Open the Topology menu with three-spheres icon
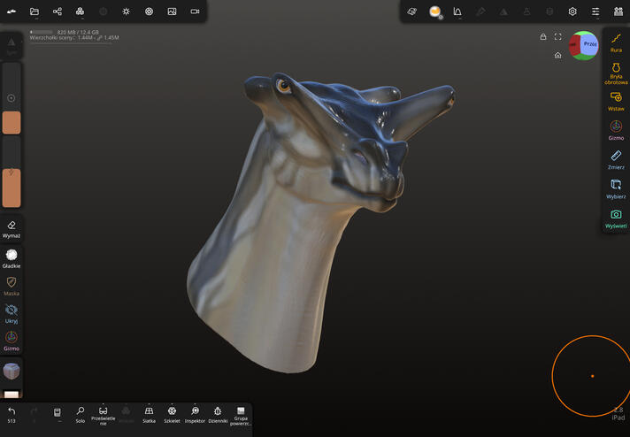 click(80, 11)
